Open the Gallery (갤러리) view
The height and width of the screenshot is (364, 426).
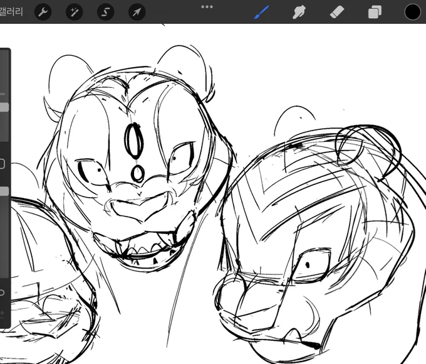click(x=11, y=12)
